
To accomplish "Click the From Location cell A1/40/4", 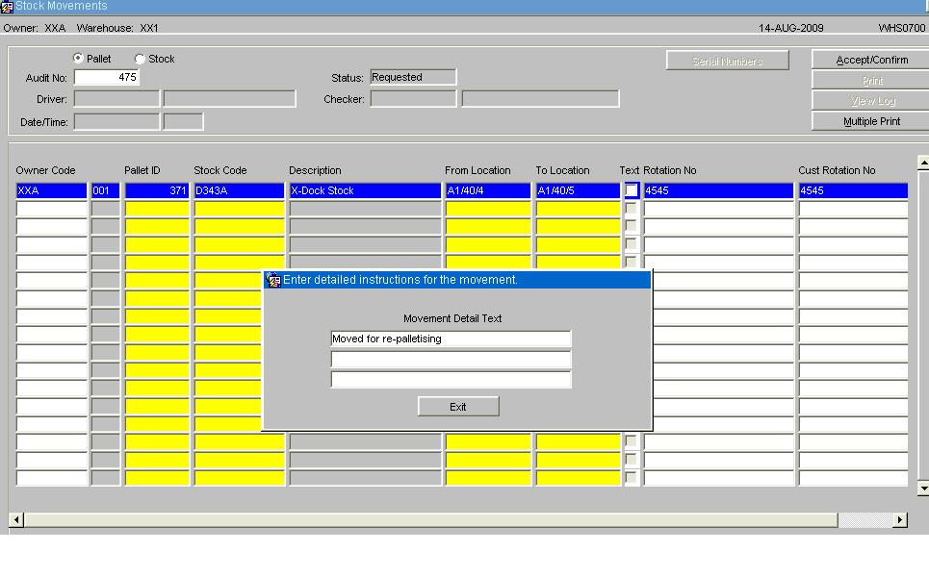I will (x=488, y=190).
